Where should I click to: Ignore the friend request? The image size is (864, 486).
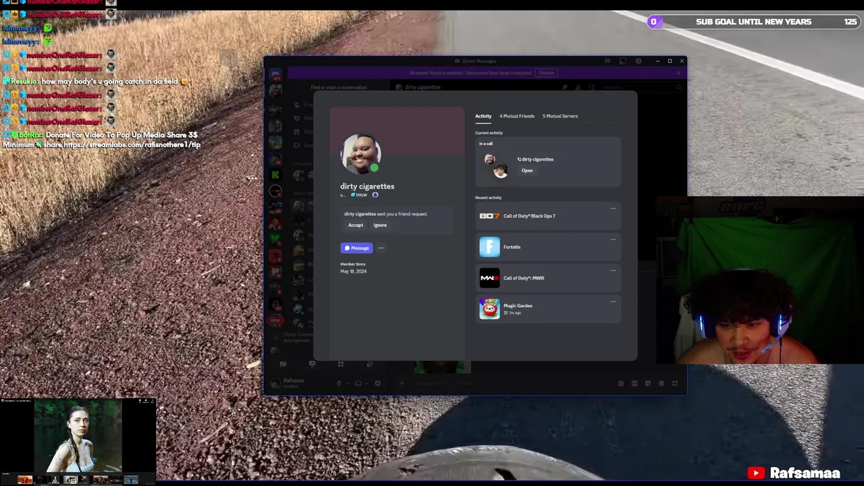click(x=380, y=225)
